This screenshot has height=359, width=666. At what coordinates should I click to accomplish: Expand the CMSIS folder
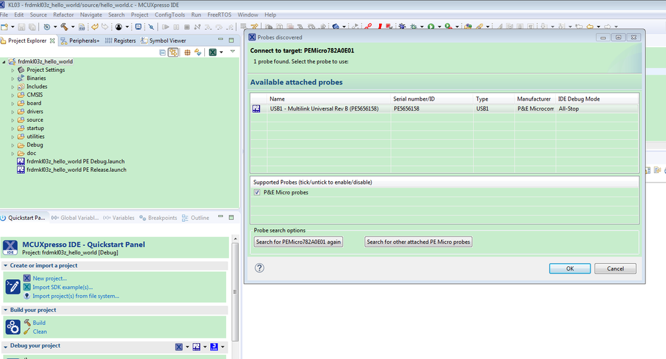(13, 95)
